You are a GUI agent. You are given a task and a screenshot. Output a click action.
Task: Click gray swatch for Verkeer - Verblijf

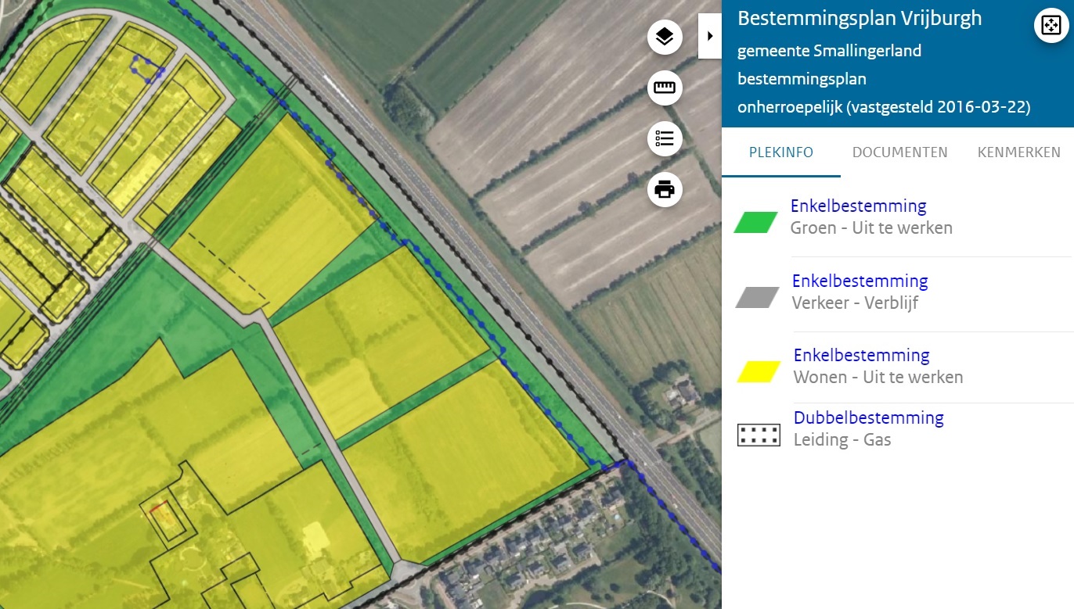tap(757, 297)
